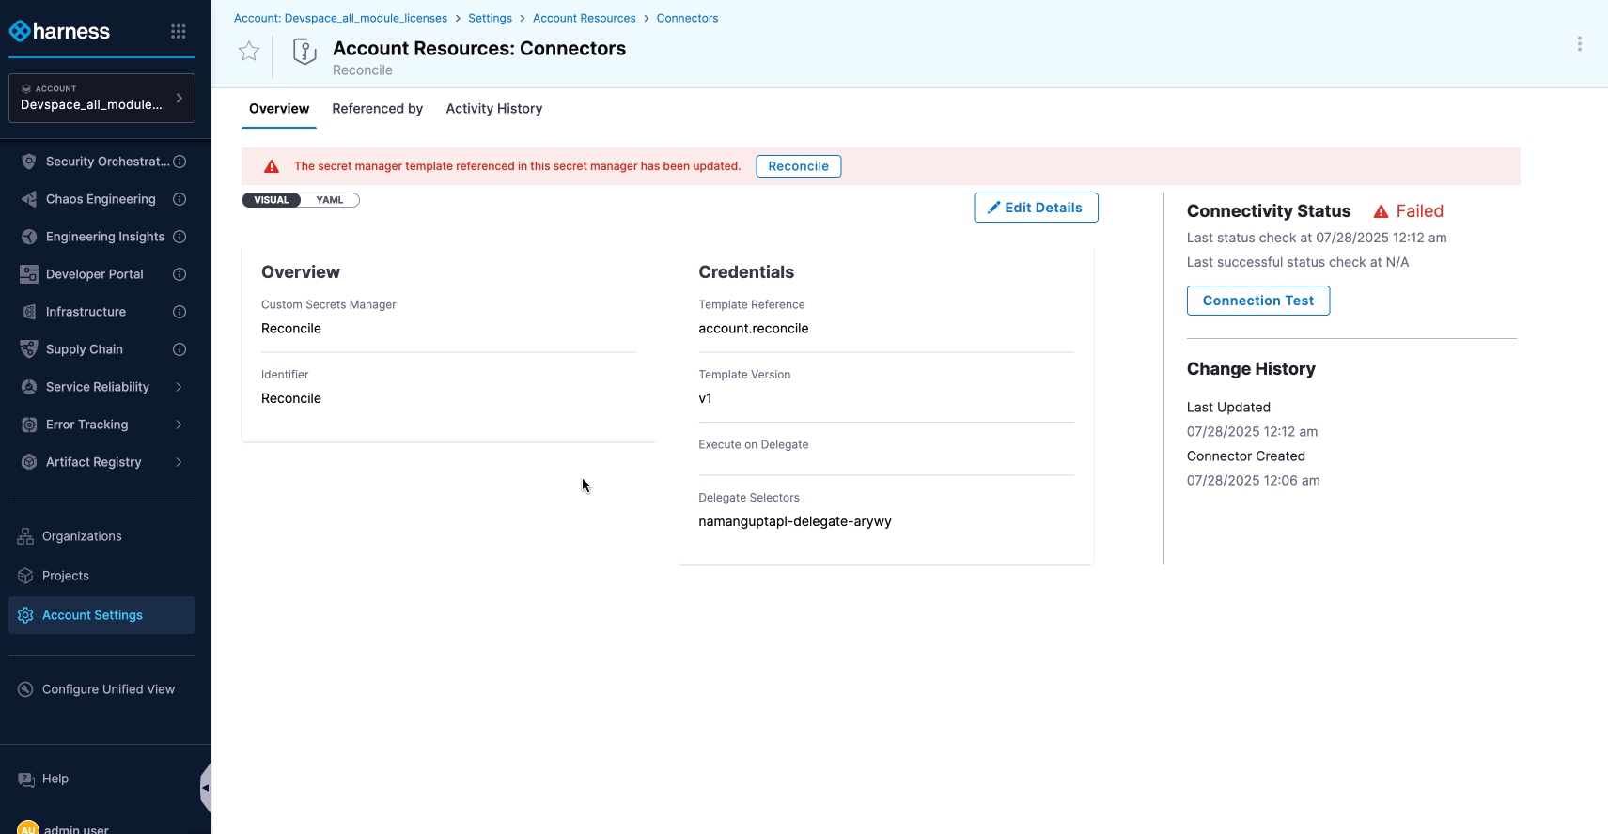1608x834 pixels.
Task: Open the three-dot options menu
Action: (1579, 44)
